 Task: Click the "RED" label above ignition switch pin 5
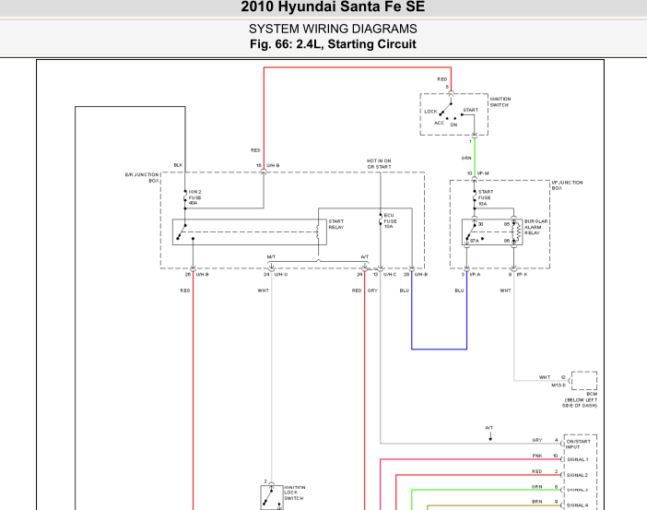coord(441,79)
